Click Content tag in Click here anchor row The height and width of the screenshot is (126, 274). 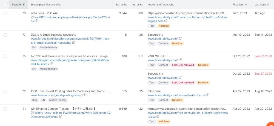pyautogui.click(x=163, y=100)
